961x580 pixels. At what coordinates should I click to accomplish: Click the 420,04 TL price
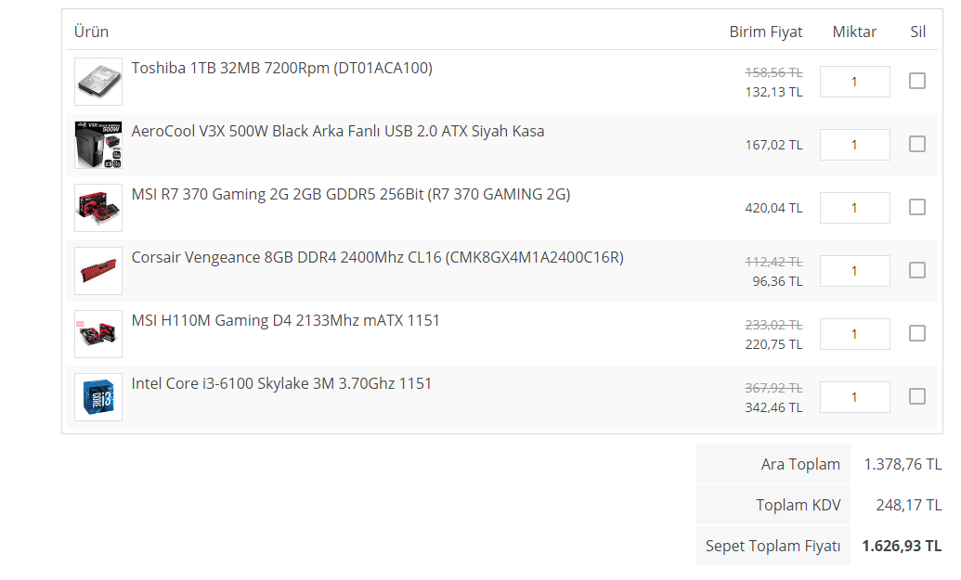tap(773, 208)
